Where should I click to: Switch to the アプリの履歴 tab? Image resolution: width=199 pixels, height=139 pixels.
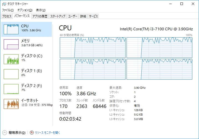coord(40,16)
